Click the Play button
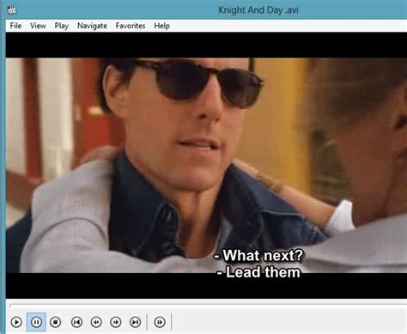 click(16, 322)
